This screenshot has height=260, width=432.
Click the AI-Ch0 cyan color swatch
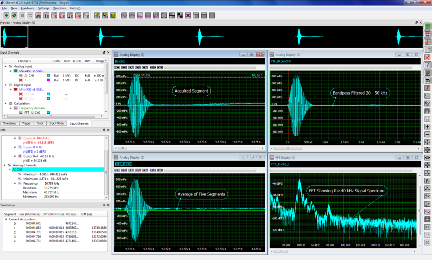pyautogui.click(x=48, y=76)
